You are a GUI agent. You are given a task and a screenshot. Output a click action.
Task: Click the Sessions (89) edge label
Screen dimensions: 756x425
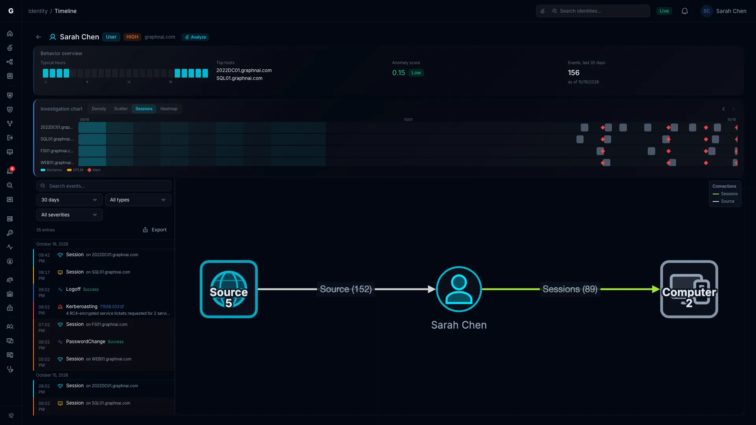click(570, 289)
